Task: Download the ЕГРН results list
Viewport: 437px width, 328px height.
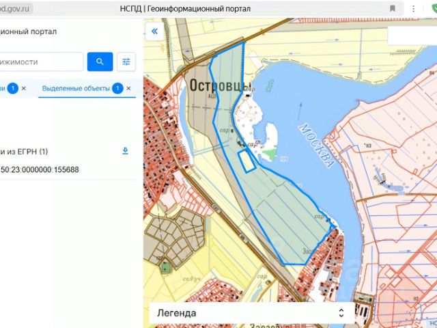Action: pos(126,151)
